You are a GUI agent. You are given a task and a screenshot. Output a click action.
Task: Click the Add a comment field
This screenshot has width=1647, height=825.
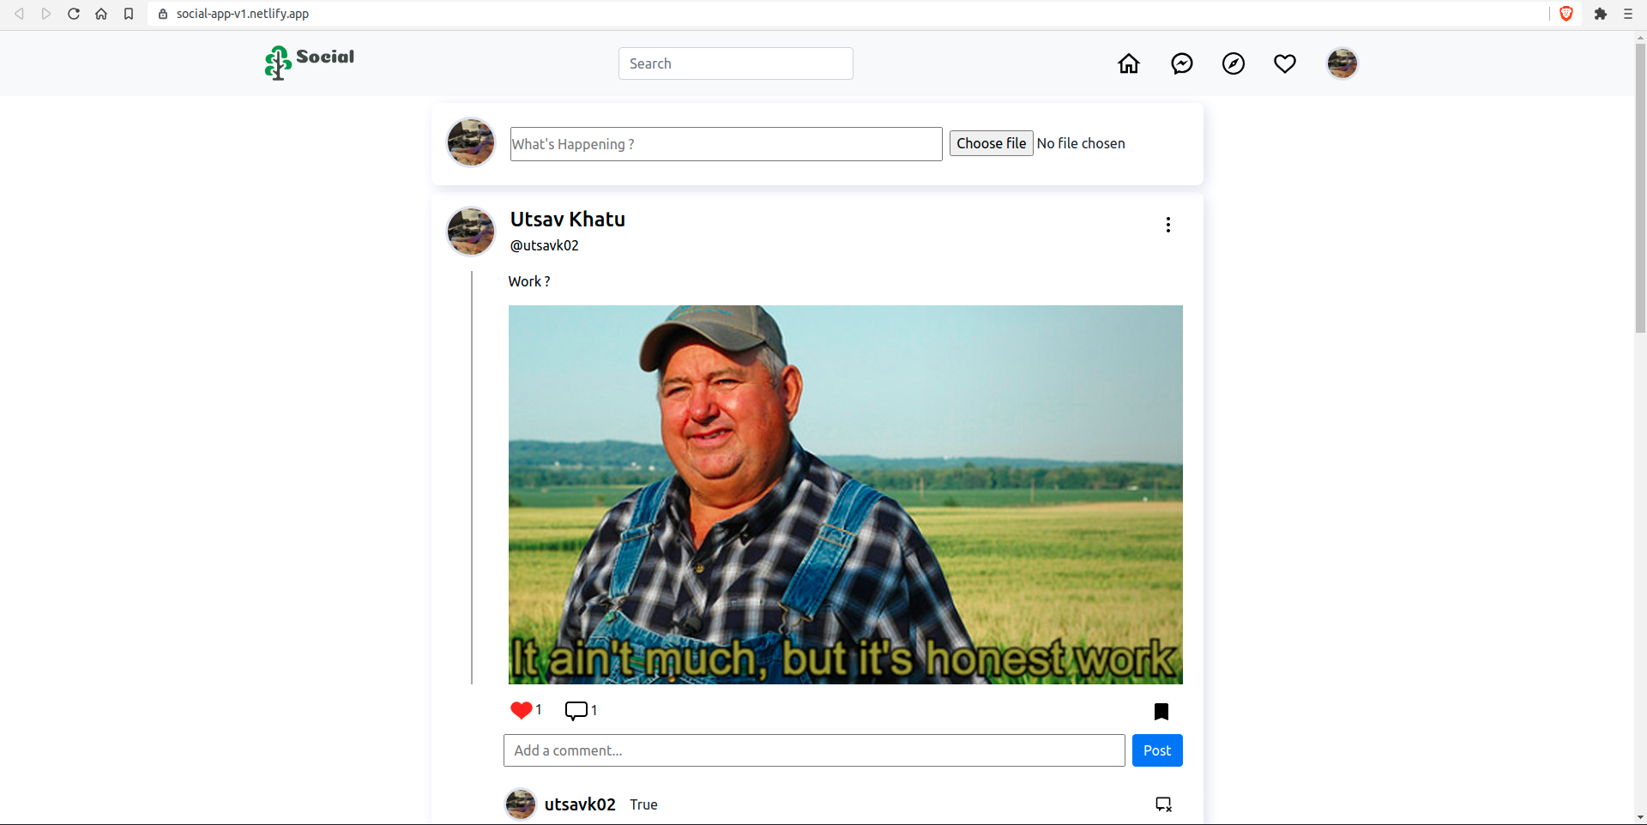pyautogui.click(x=814, y=750)
